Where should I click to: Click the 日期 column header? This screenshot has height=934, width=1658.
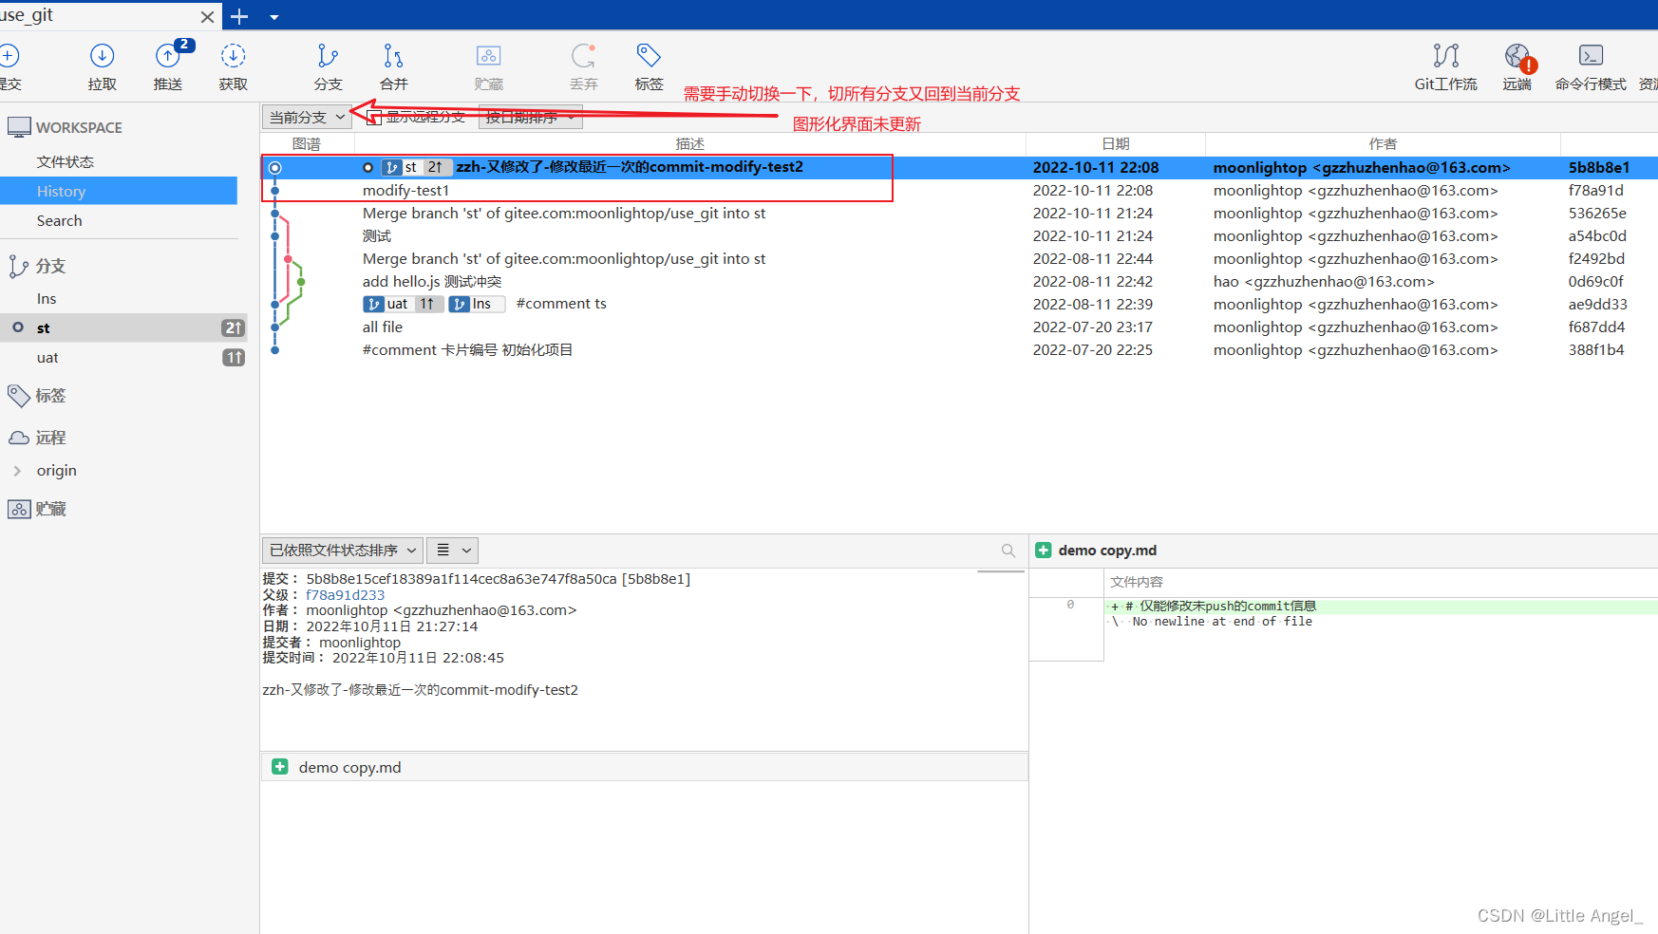1116,143
